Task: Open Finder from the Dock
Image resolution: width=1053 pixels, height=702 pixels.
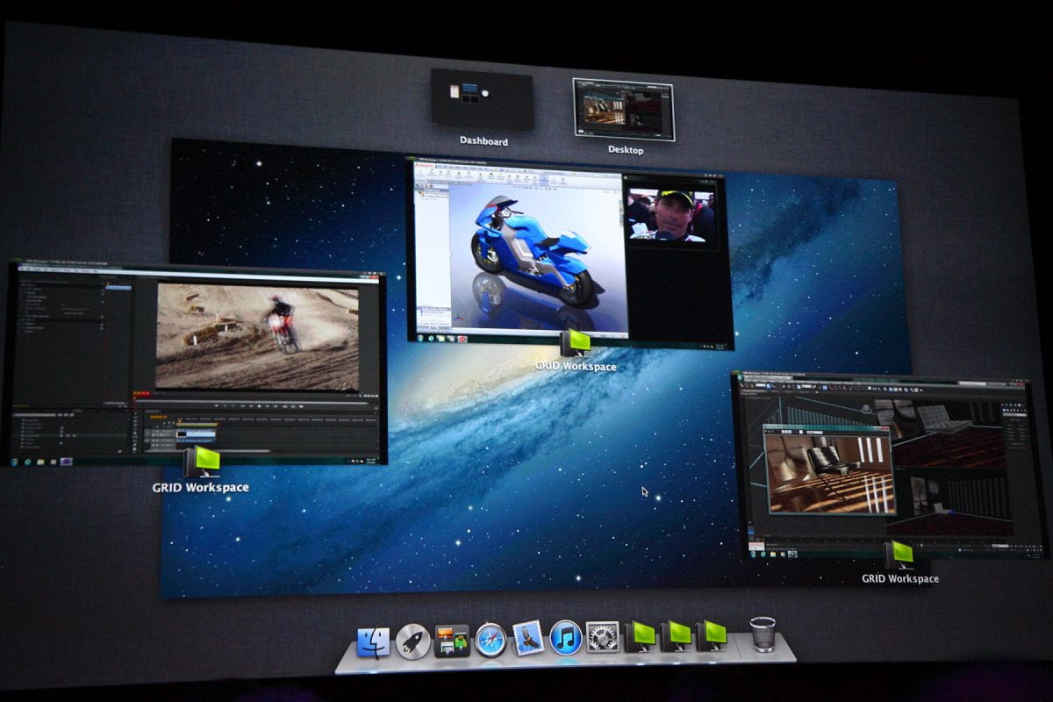Action: pos(374,642)
